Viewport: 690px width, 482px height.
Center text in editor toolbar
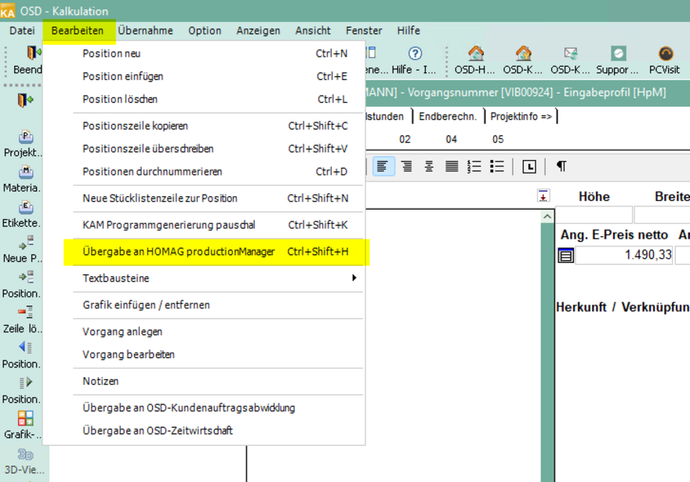(x=429, y=166)
